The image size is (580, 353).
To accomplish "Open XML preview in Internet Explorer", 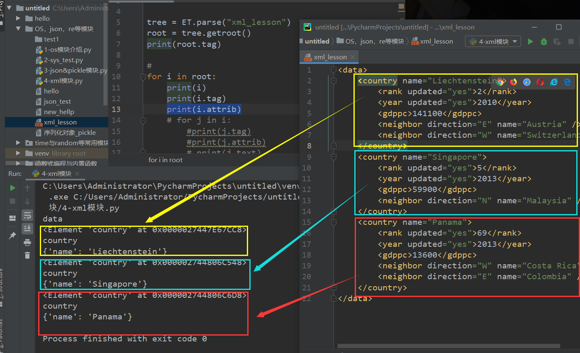I will coord(554,82).
